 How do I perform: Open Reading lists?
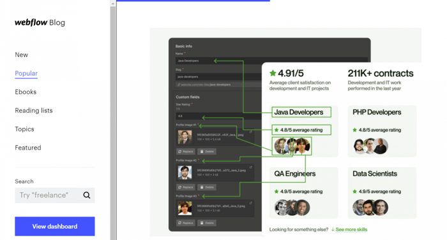point(34,110)
